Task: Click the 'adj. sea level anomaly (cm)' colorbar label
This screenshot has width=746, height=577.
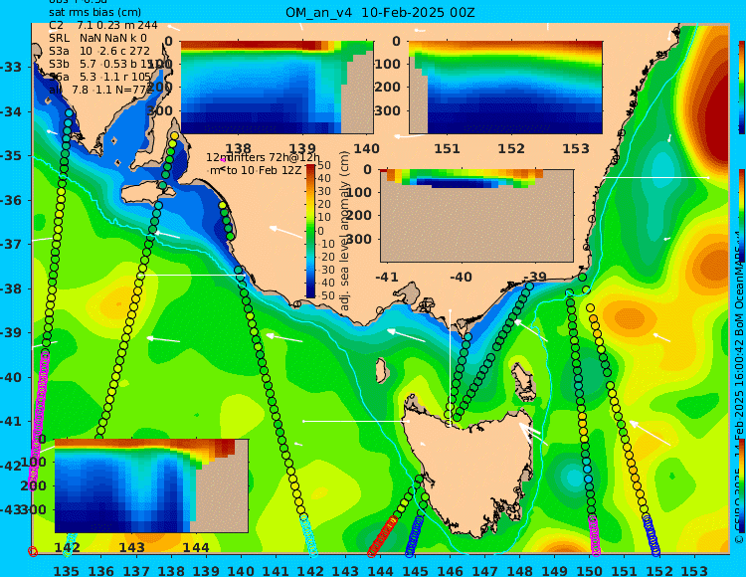Action: tap(345, 231)
